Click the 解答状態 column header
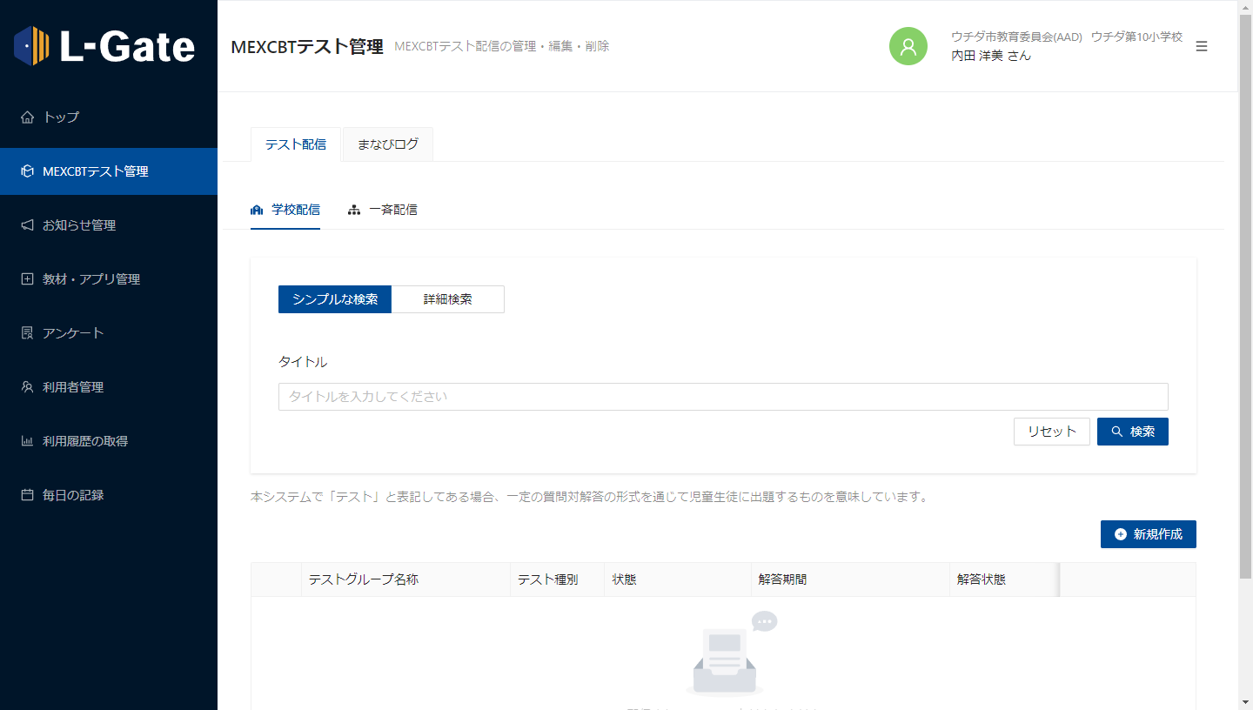1253x710 pixels. click(x=1004, y=579)
